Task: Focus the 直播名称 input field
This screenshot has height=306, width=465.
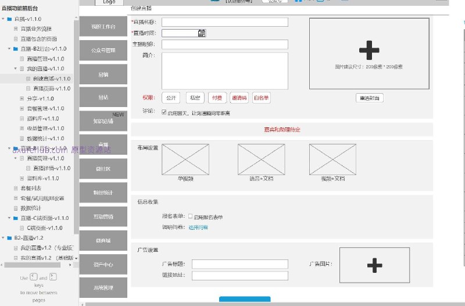Action: point(225,22)
